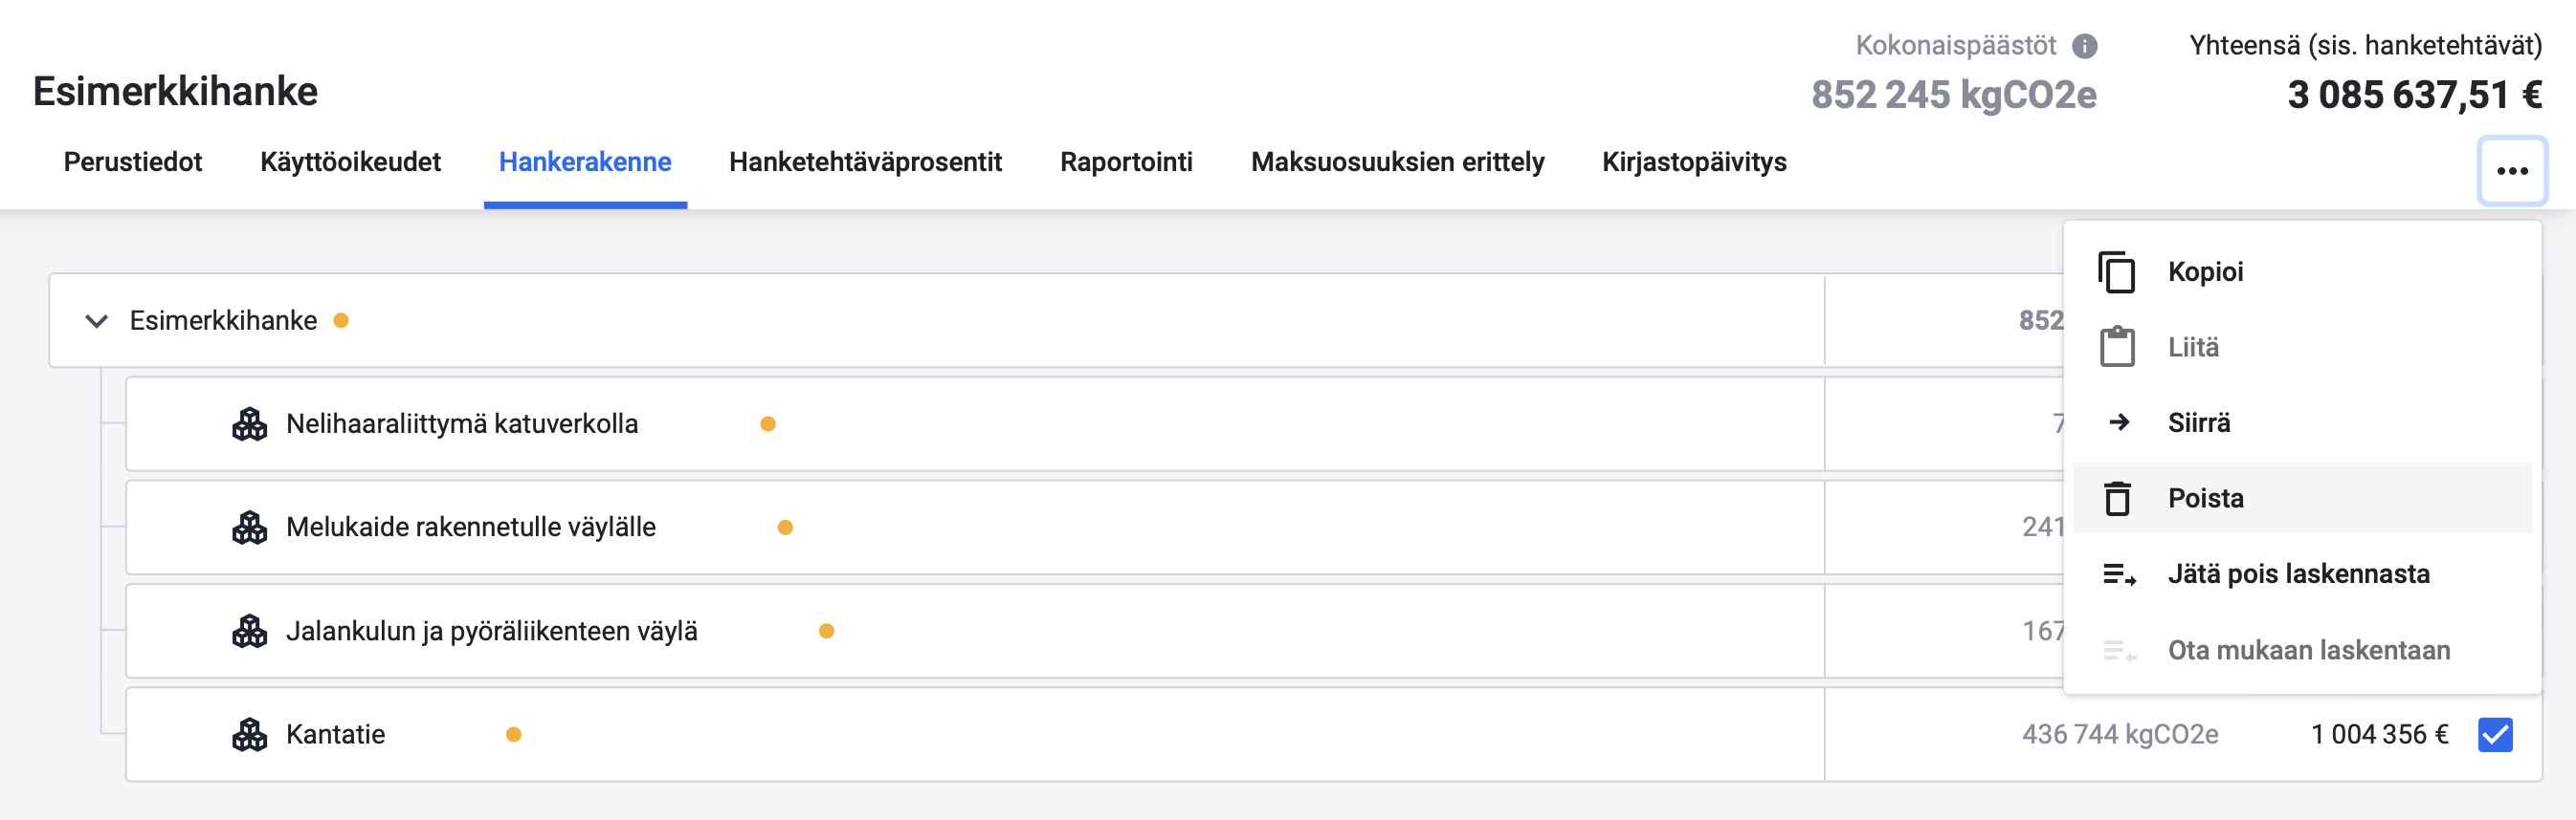The image size is (2576, 820).
Task: Go to Hanketehtäväprosentit tab
Action: [865, 162]
